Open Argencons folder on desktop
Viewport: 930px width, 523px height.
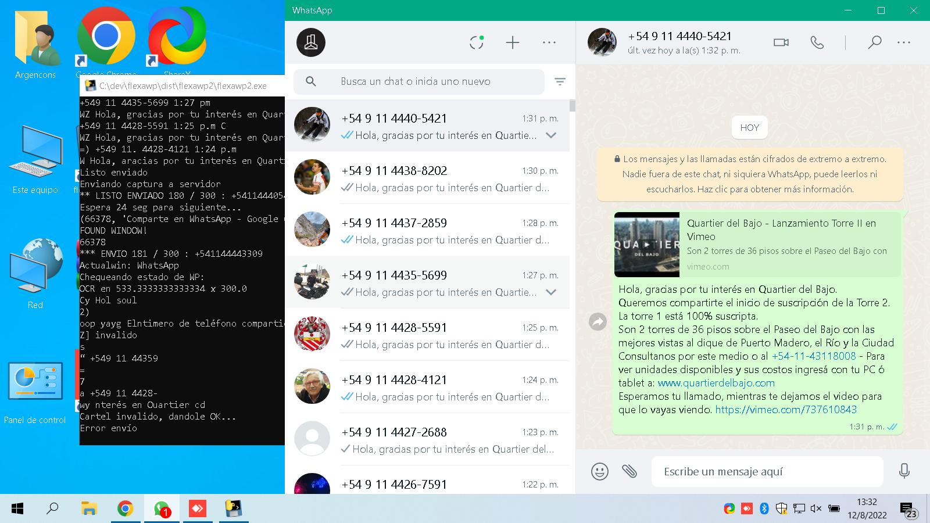coord(35,44)
